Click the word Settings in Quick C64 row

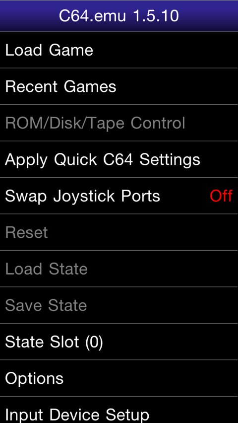click(x=170, y=160)
